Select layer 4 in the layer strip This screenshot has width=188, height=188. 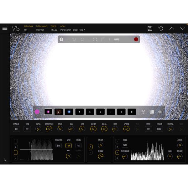80,112
